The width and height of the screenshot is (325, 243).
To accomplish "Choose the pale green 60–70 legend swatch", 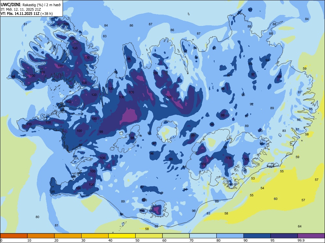I will 176,236.
